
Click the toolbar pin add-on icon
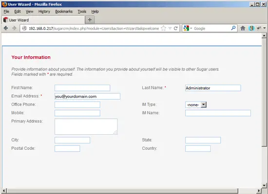click(x=259, y=28)
